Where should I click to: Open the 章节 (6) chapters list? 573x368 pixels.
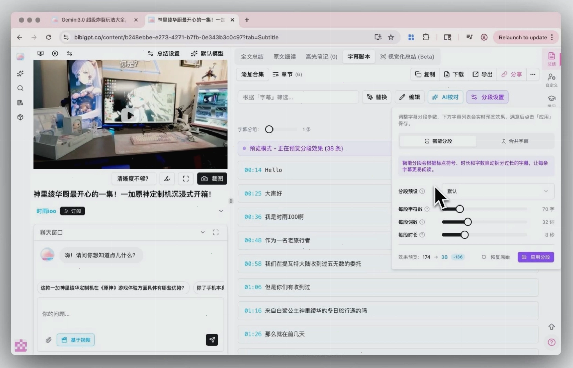tap(287, 74)
